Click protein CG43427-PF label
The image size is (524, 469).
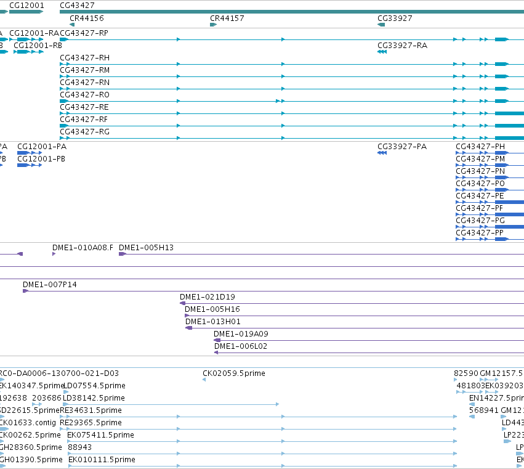(x=479, y=208)
